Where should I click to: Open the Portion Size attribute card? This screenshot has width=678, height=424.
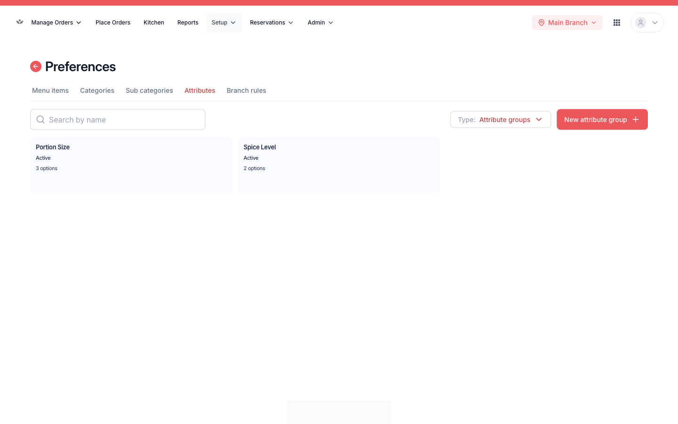click(131, 165)
